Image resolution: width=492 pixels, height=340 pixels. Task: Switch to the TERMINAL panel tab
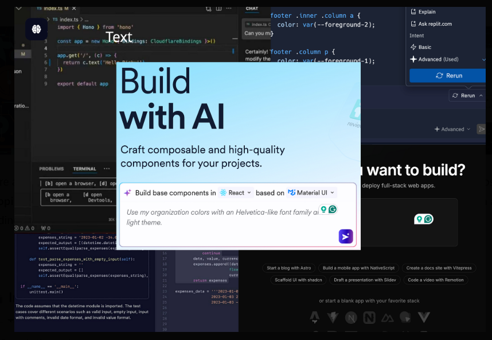[x=84, y=169]
